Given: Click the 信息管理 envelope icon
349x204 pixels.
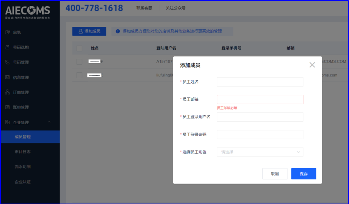Looking at the screenshot, I should 8,77.
